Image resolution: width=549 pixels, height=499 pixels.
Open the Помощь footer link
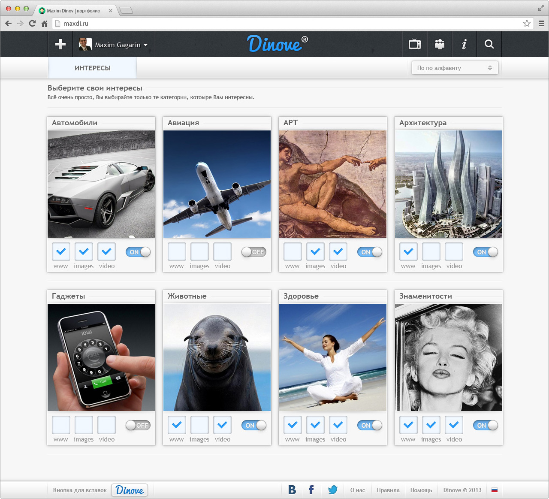421,490
